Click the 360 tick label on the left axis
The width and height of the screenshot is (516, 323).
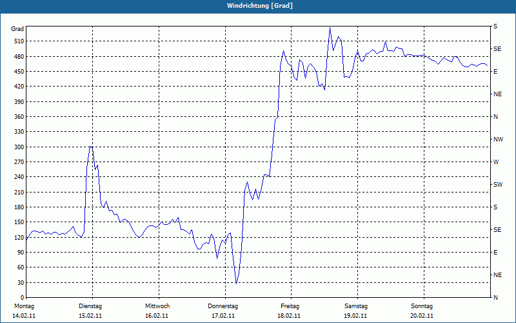click(x=17, y=117)
